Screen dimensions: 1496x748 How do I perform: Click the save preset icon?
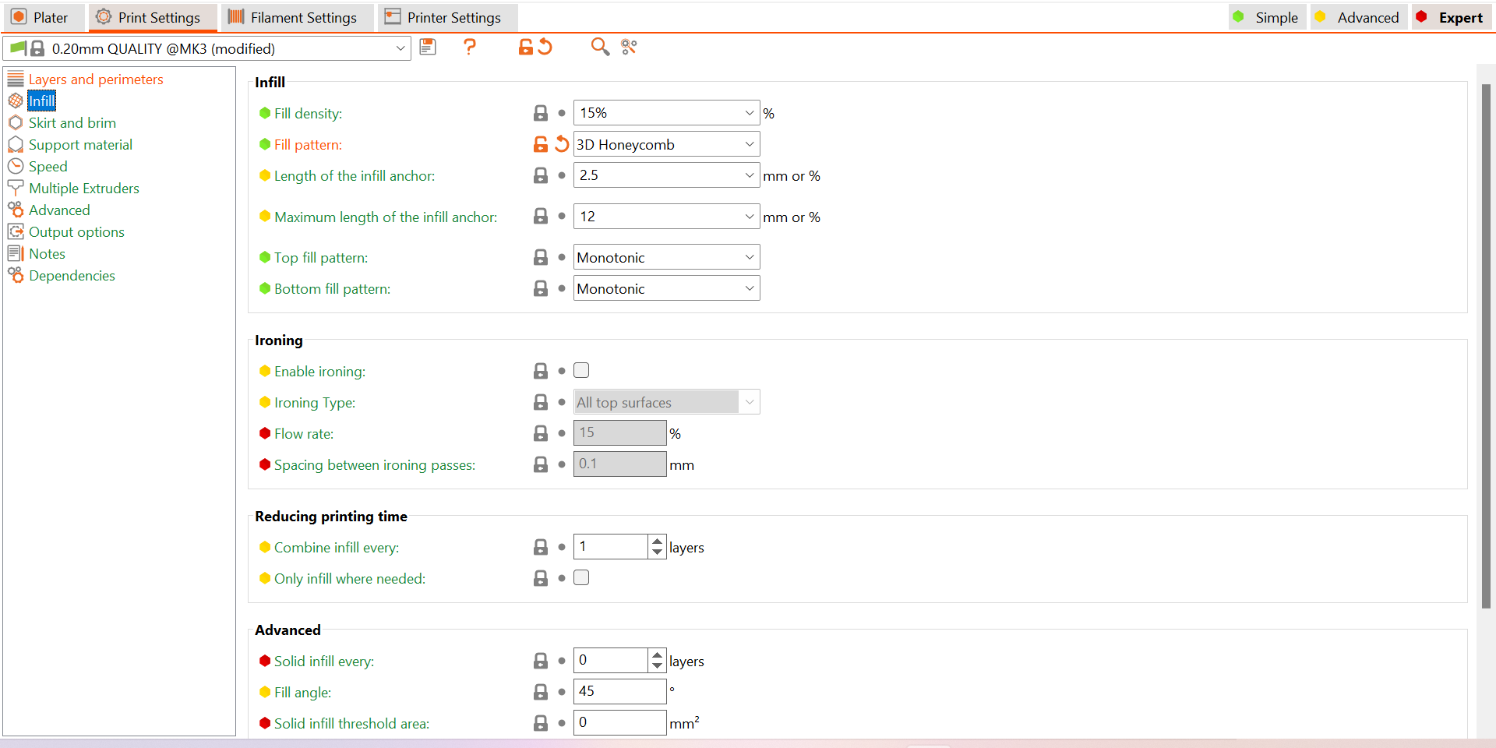pyautogui.click(x=428, y=48)
